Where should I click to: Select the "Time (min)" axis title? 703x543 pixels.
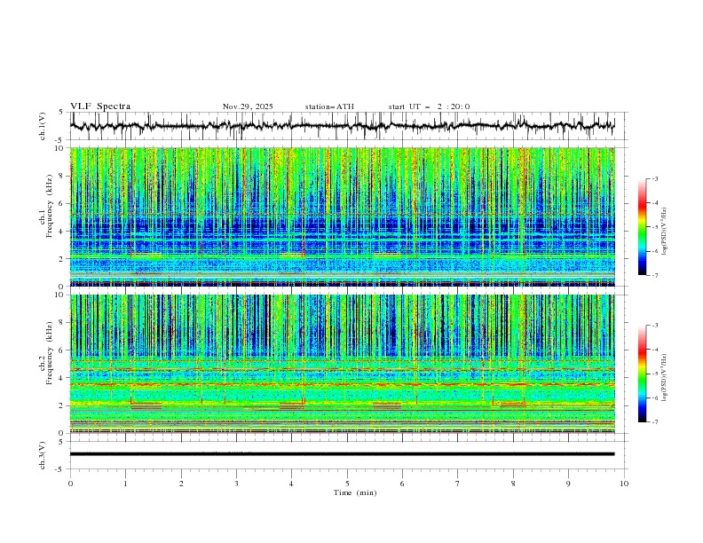click(x=355, y=492)
